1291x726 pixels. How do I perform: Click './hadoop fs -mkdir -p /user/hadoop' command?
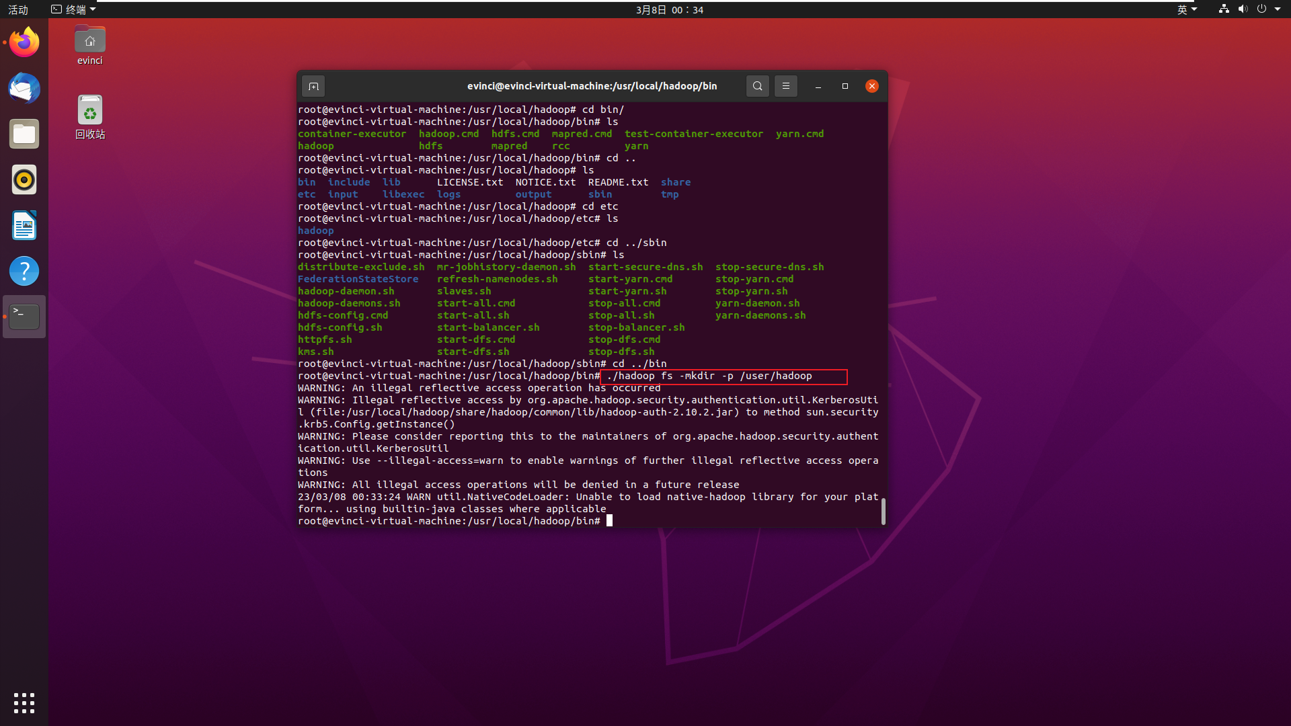[709, 376]
